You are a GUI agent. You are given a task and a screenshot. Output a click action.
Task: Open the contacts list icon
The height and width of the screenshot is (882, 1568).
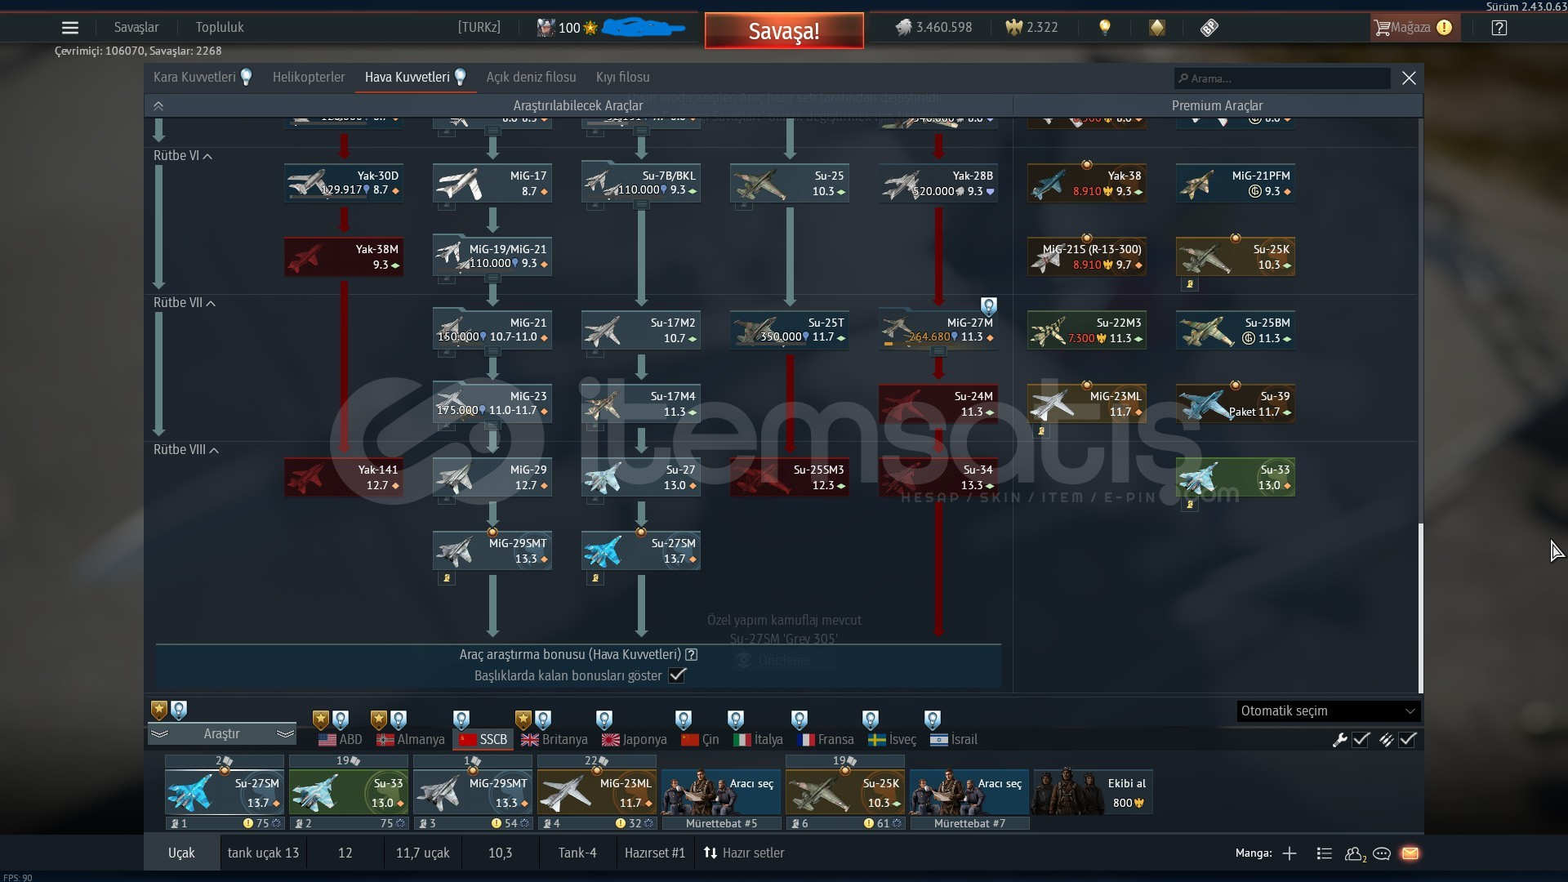pos(1325,853)
